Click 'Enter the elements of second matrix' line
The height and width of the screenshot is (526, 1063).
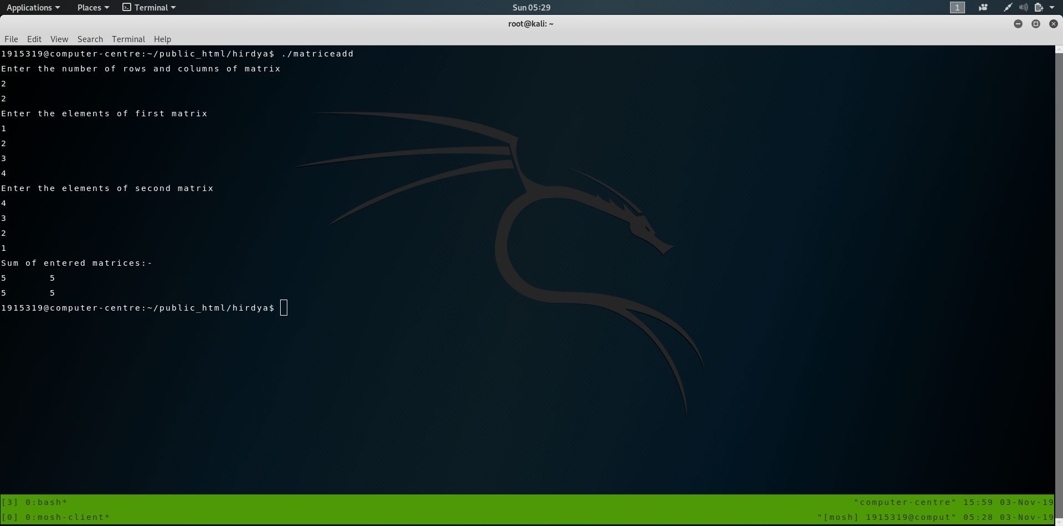click(107, 188)
